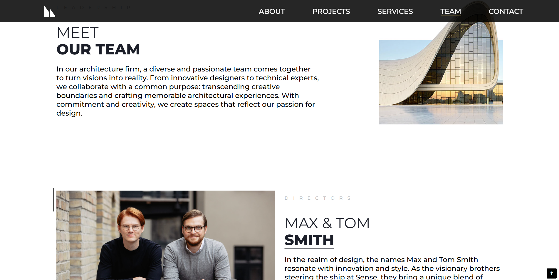The image size is (559, 280).
Task: Click the Max and Tom bio paragraph
Action: pos(392,268)
